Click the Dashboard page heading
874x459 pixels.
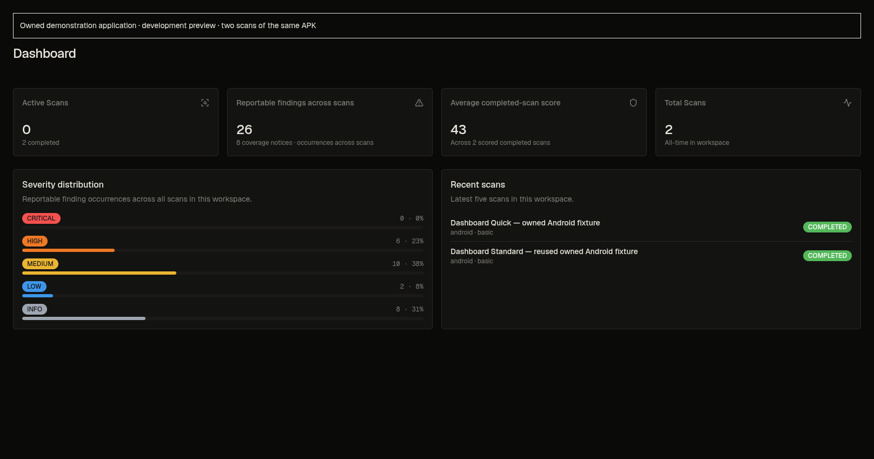44,54
